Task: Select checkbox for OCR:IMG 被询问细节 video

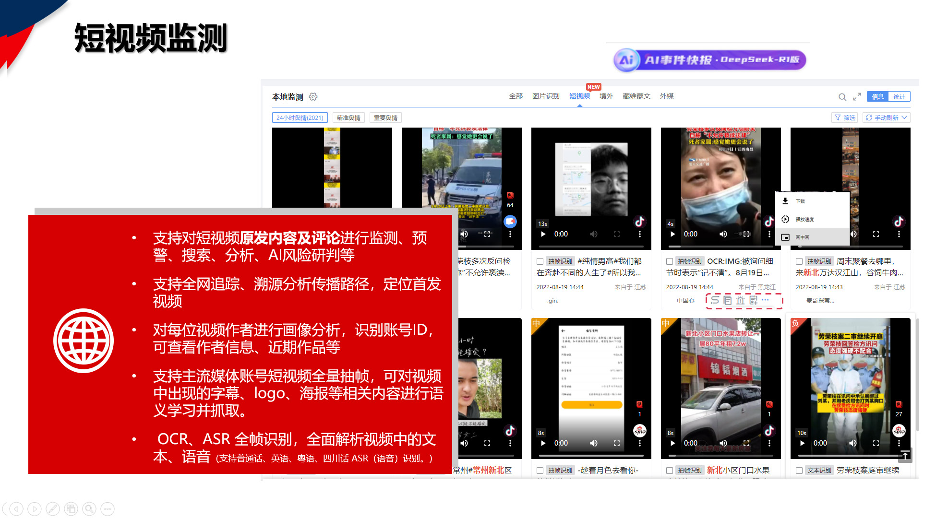Action: click(x=670, y=261)
